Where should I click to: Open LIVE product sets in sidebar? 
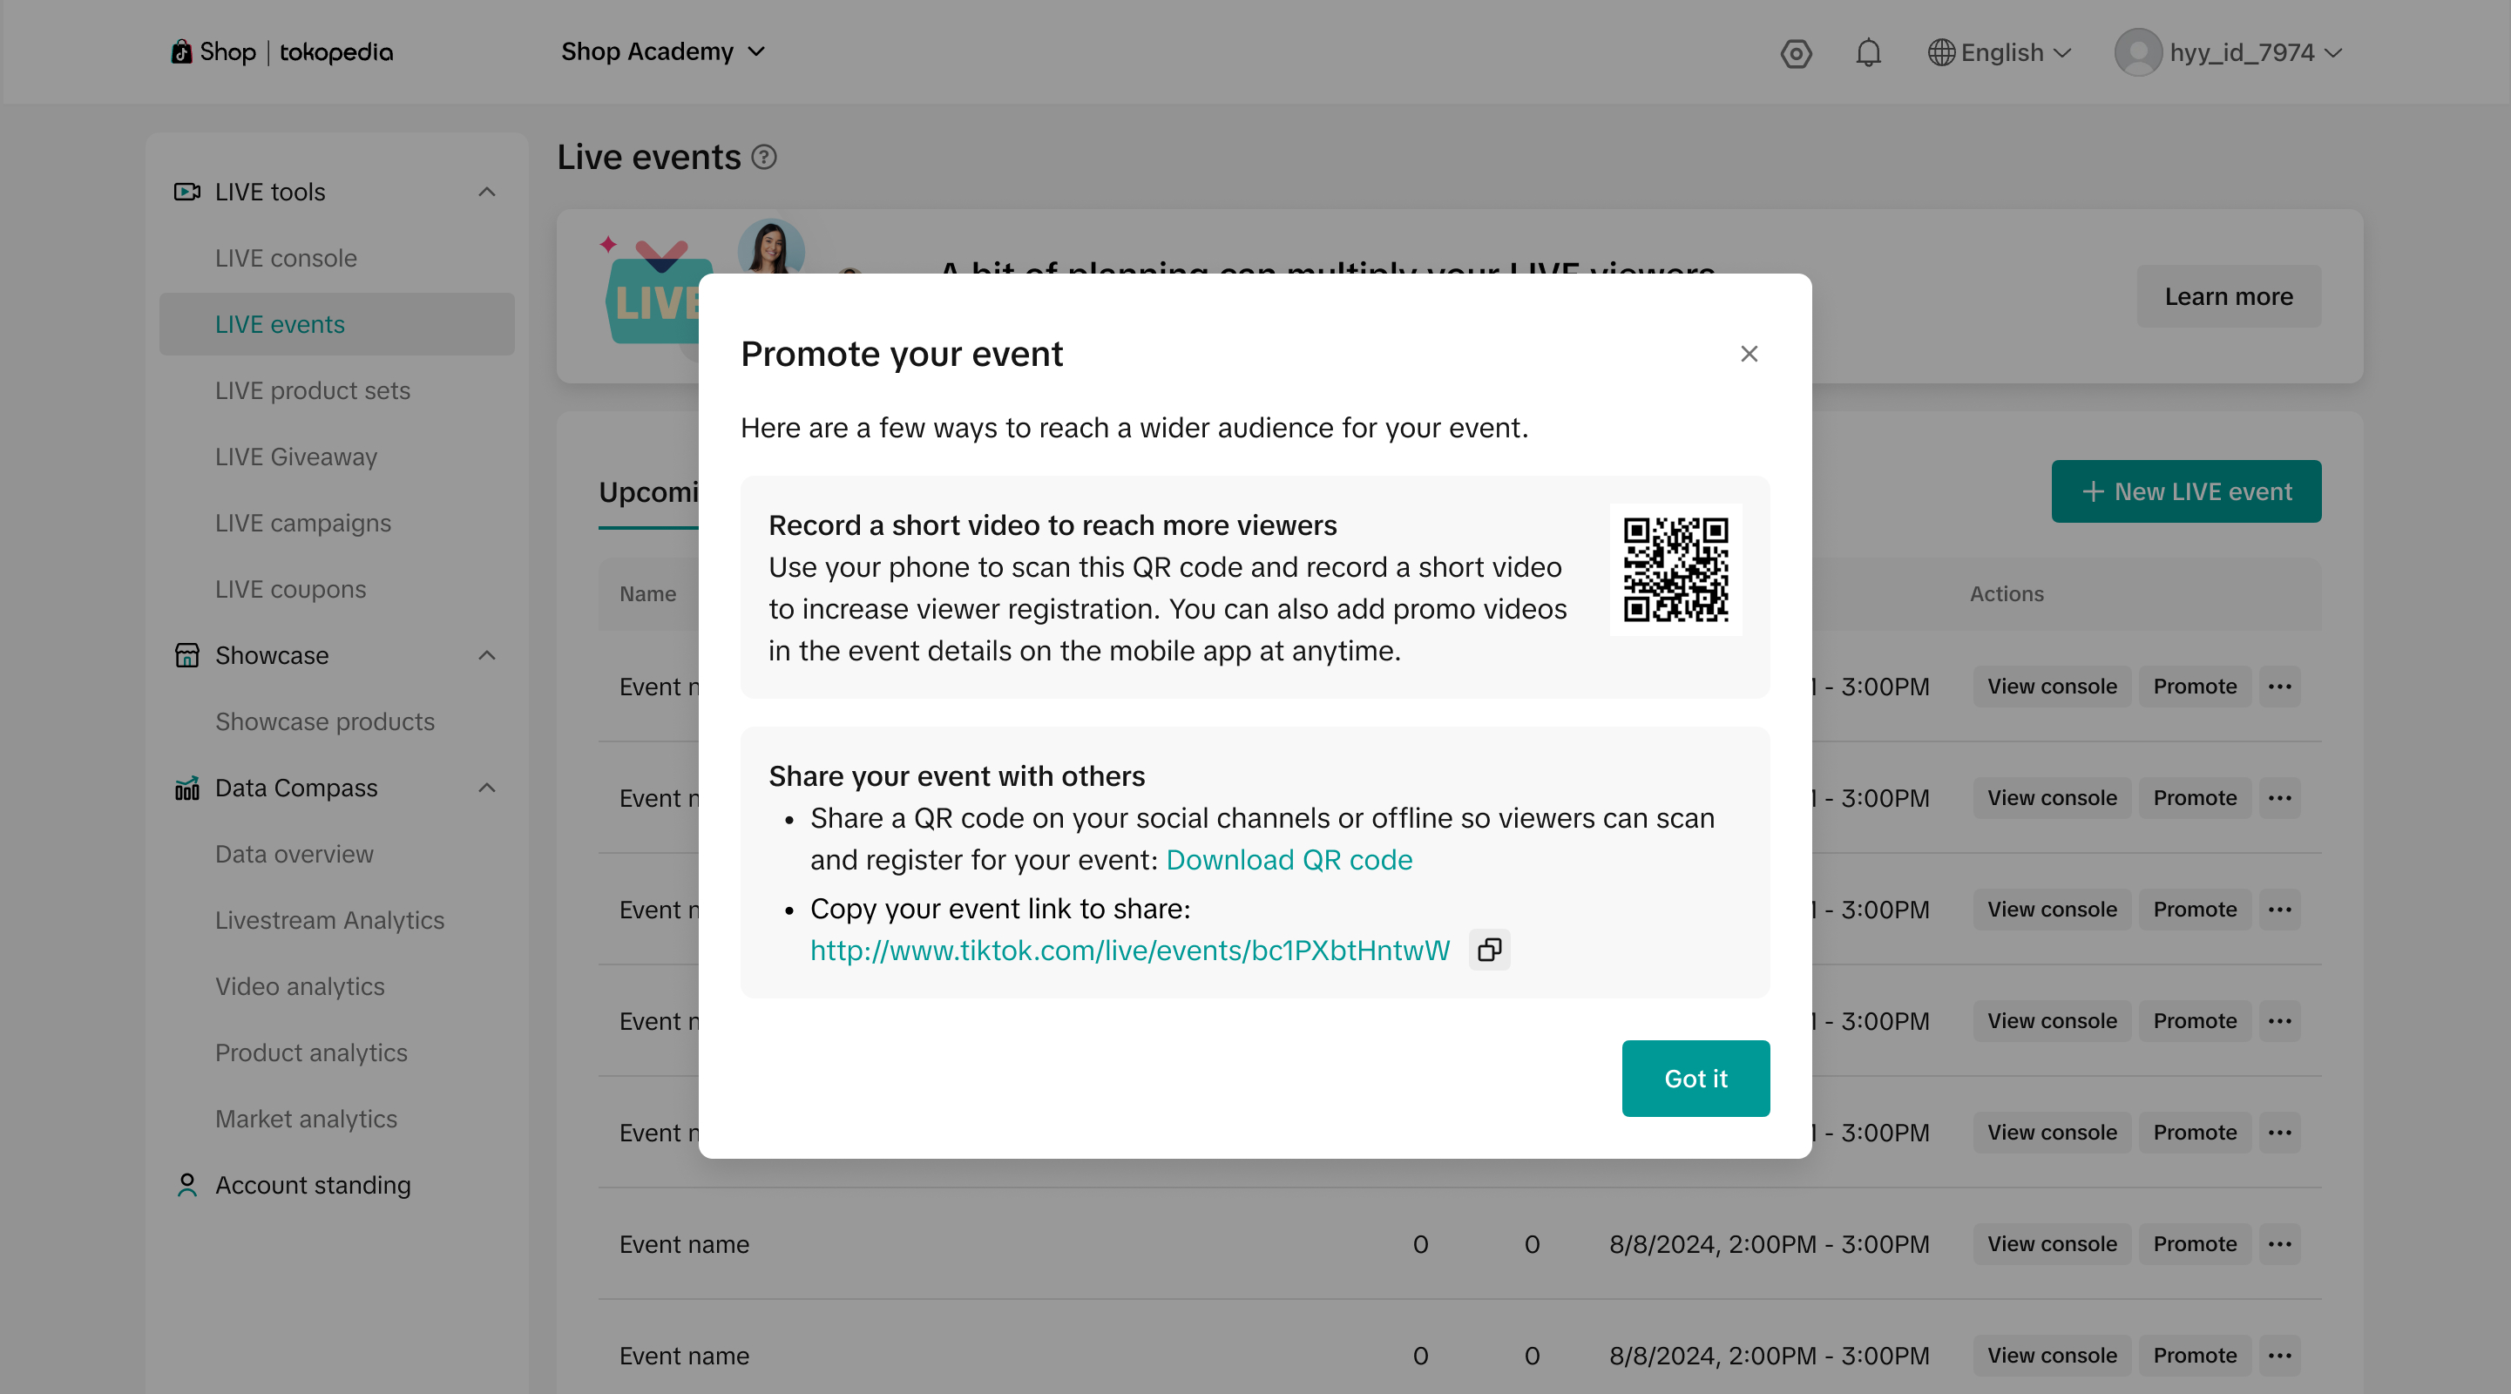[x=312, y=391]
